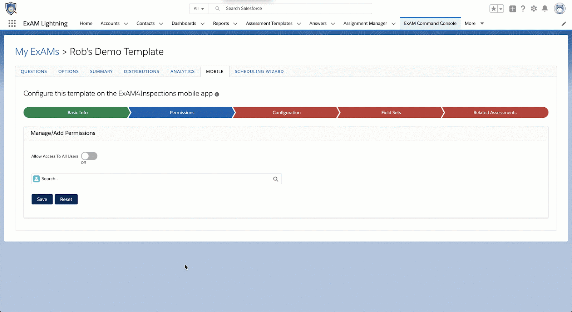Image resolution: width=572 pixels, height=312 pixels.
Task: Switch to the SCHEDULING WIZARD tab
Action: [259, 72]
